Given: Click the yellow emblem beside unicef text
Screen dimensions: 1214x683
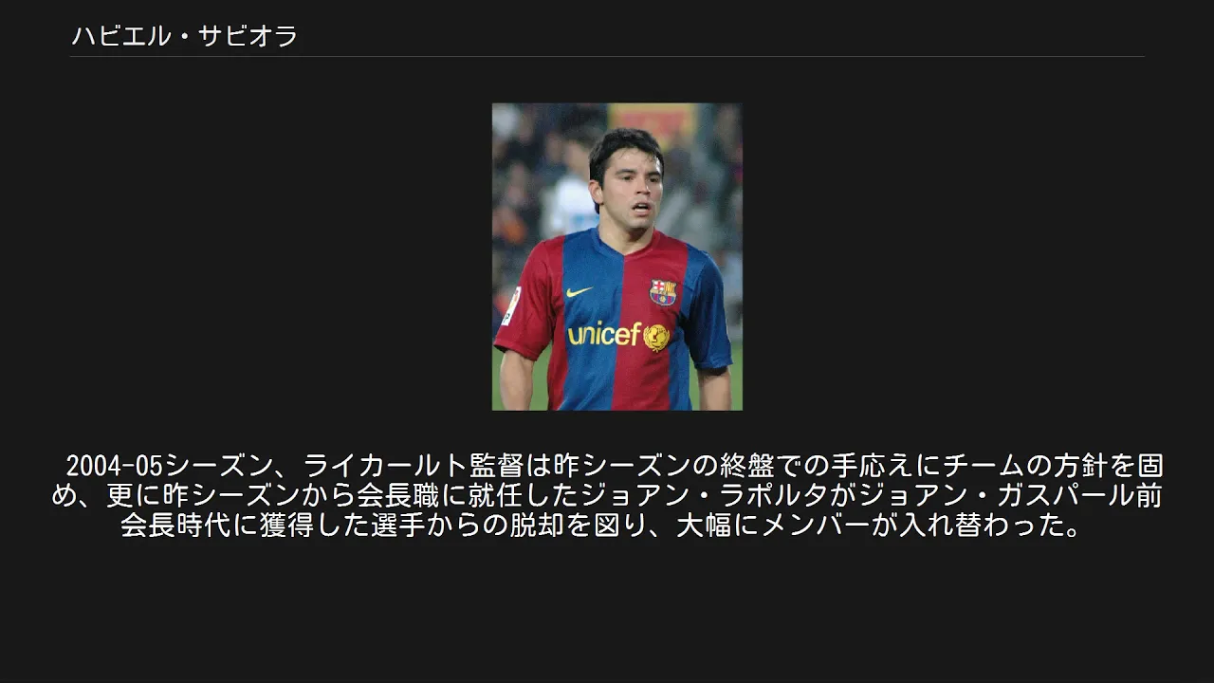Looking at the screenshot, I should point(656,336).
